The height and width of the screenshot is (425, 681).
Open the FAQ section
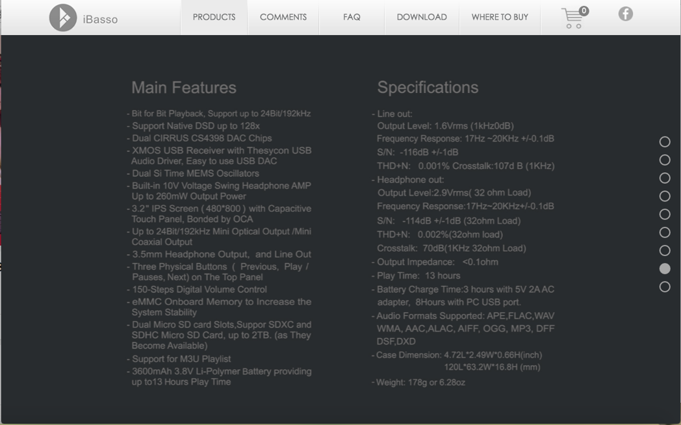click(352, 17)
